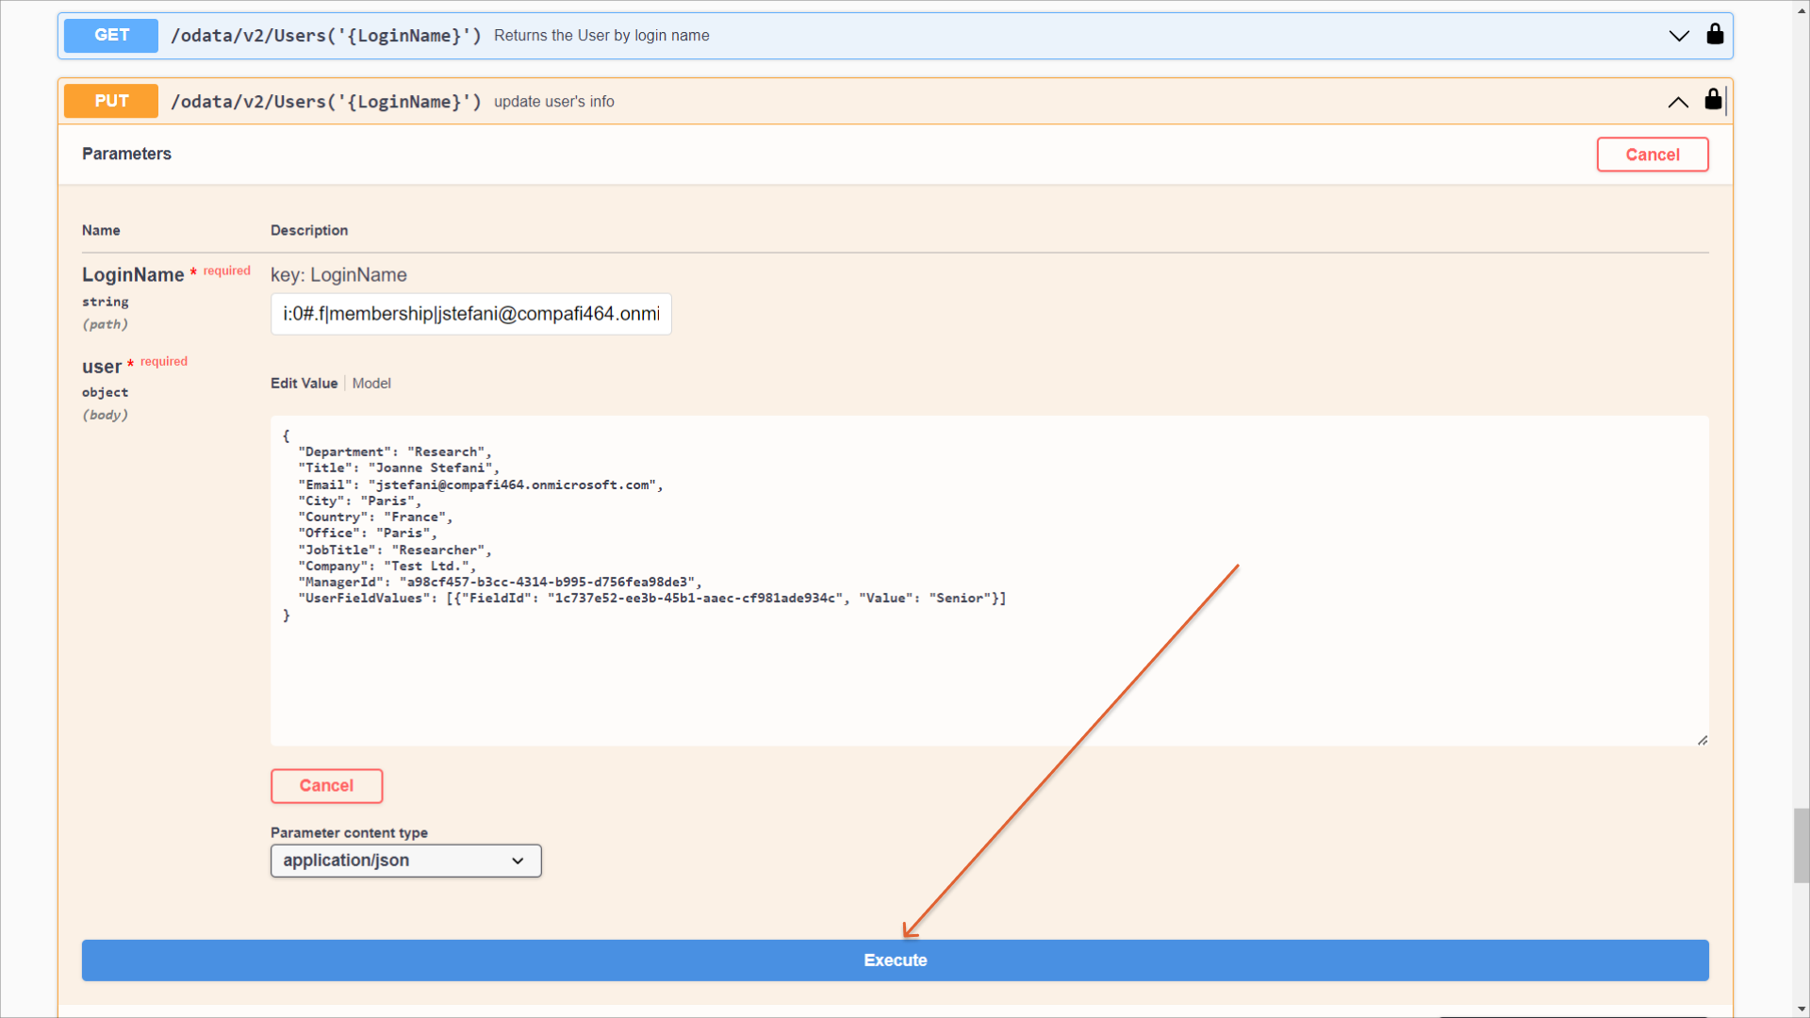Click into the LoginName input field

(x=470, y=314)
